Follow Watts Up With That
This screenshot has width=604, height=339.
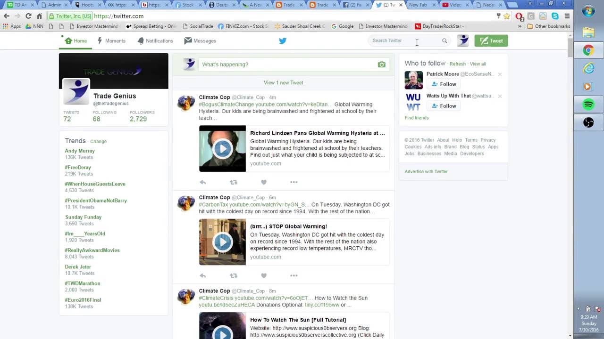pos(444,106)
